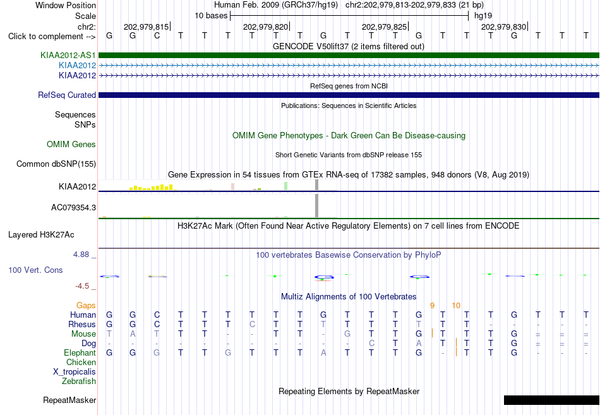Click the RepeatMasker track label
The height and width of the screenshot is (415, 600).
click(69, 400)
